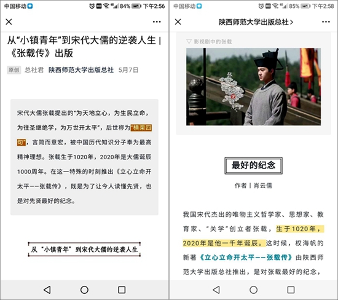Open 陕西师范大学出版总社 header with chevron

click(x=256, y=22)
